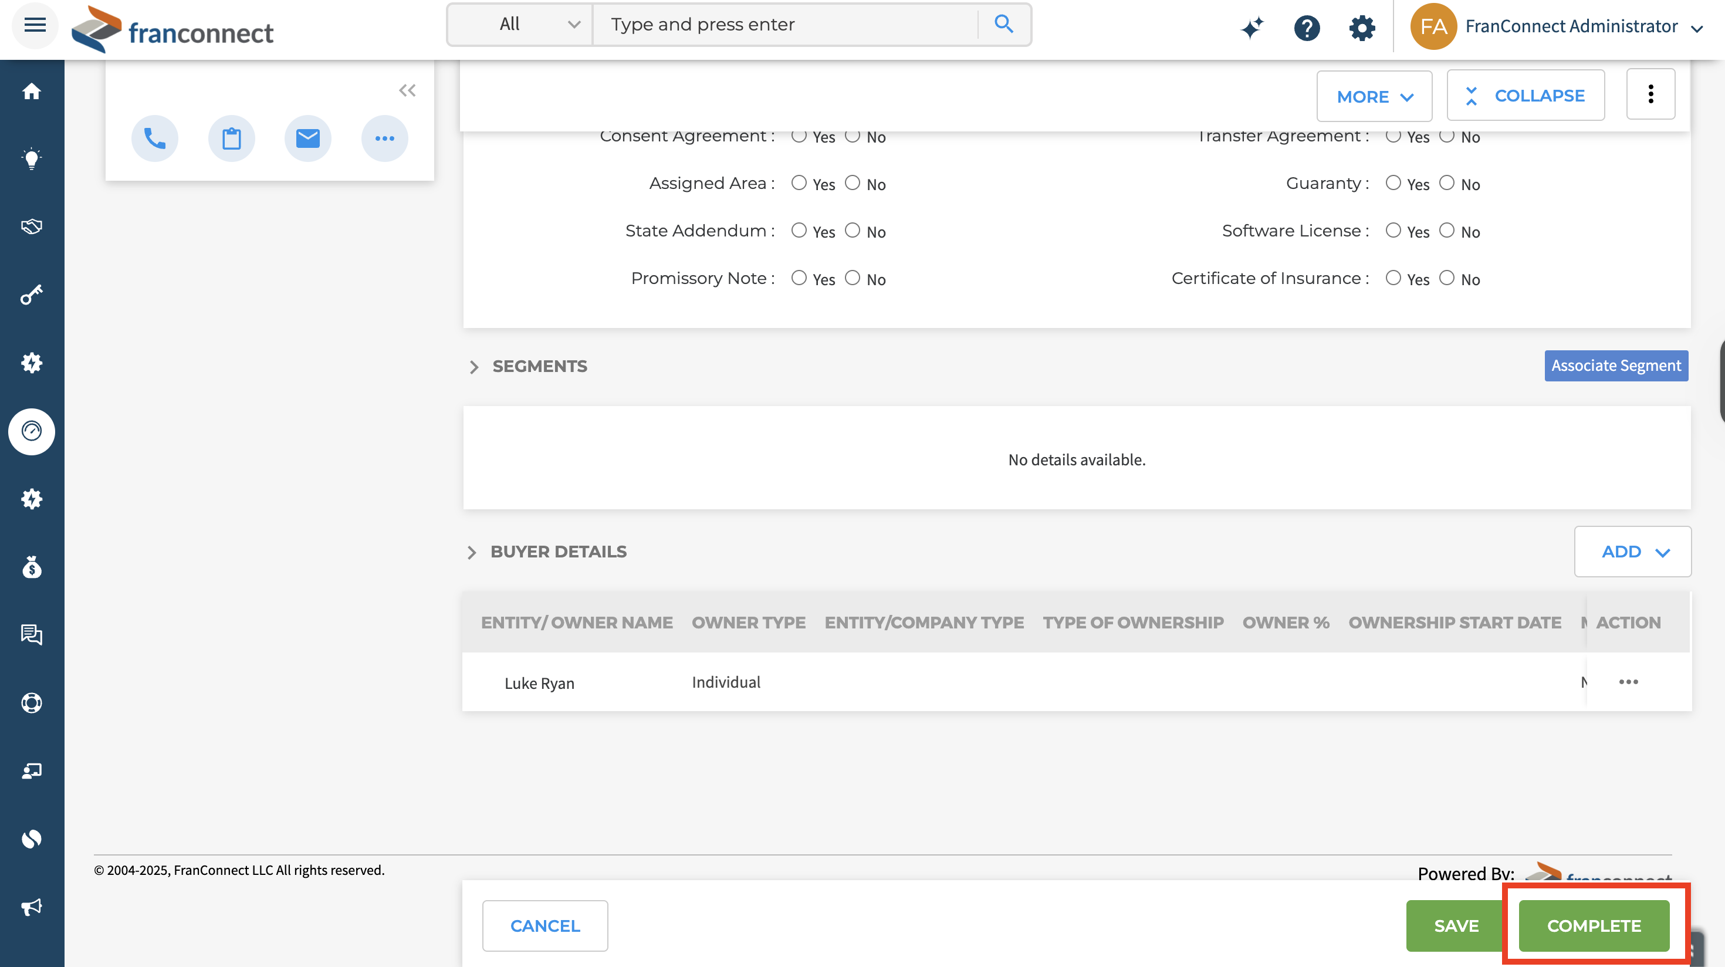Select Yes for Software License
Image resolution: width=1725 pixels, height=967 pixels.
point(1393,231)
